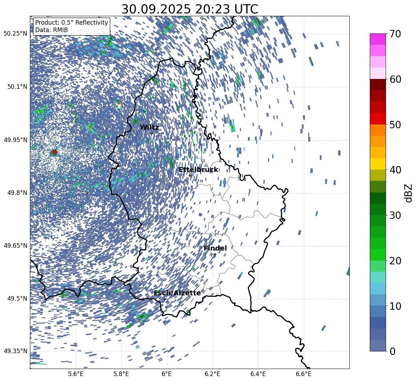The height and width of the screenshot is (381, 417).
Task: Click the Ettelbruck location cross marker
Action: 190,176
